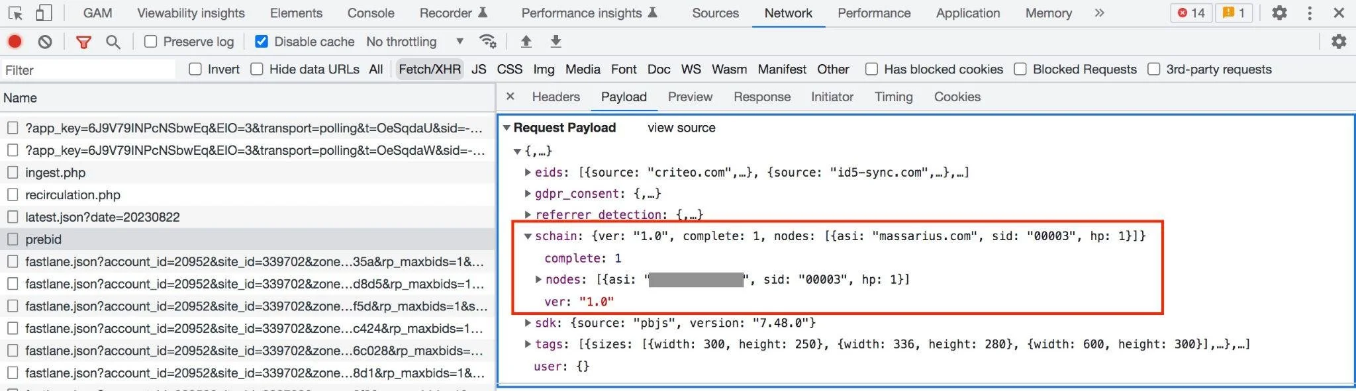Image resolution: width=1356 pixels, height=391 pixels.
Task: Open the three-dot customize DevTools menu
Action: point(1310,13)
